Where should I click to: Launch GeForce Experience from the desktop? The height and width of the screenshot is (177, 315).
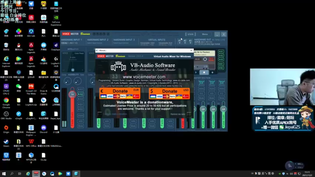[56, 20]
